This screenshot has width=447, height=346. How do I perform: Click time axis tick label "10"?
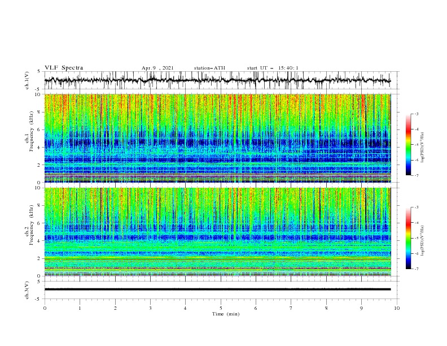pos(397,308)
